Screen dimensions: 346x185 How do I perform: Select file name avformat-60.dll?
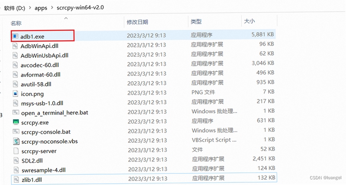41,74
